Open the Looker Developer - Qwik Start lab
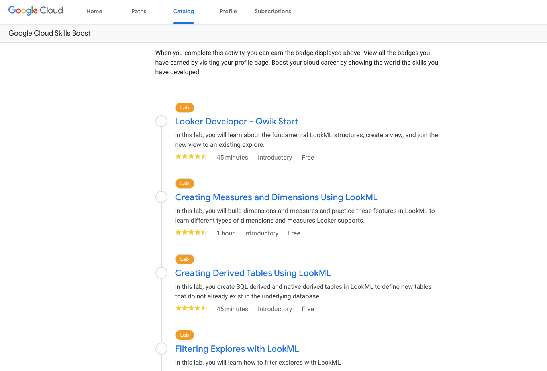Screen dimensions: 547x371 tap(237, 122)
